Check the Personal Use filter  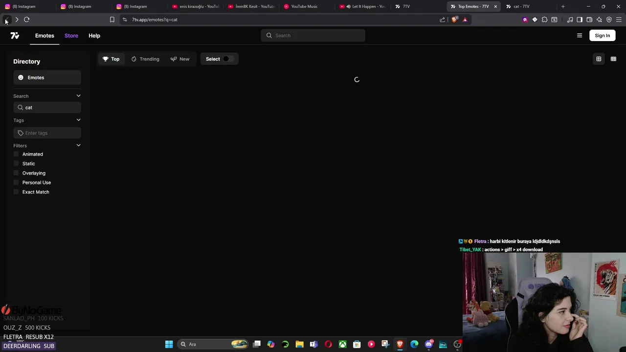coord(16,182)
